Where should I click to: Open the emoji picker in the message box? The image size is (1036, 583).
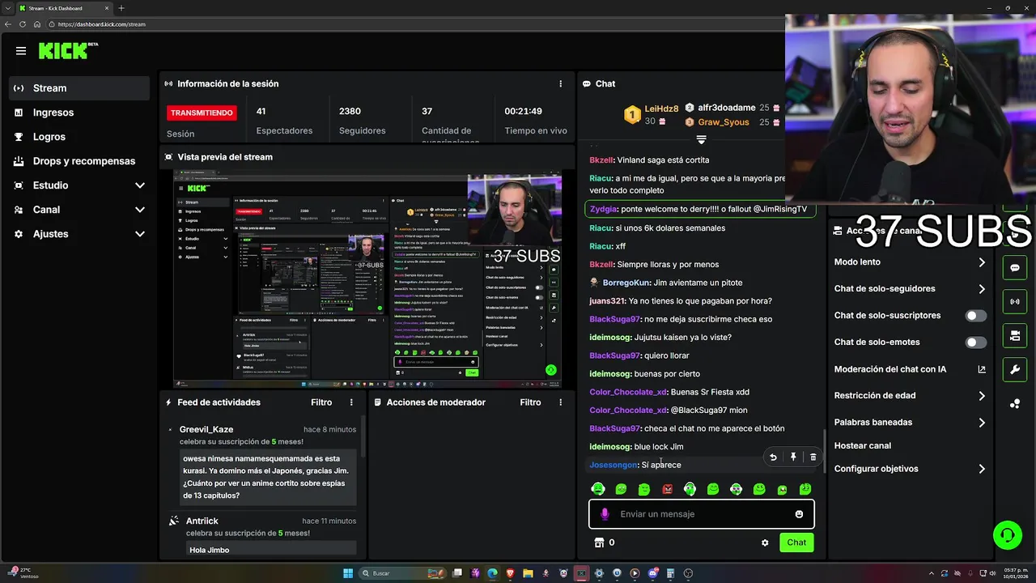click(799, 514)
